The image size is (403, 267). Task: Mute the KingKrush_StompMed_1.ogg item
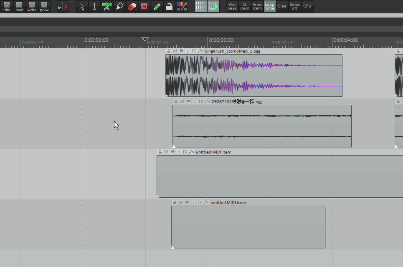click(x=175, y=51)
